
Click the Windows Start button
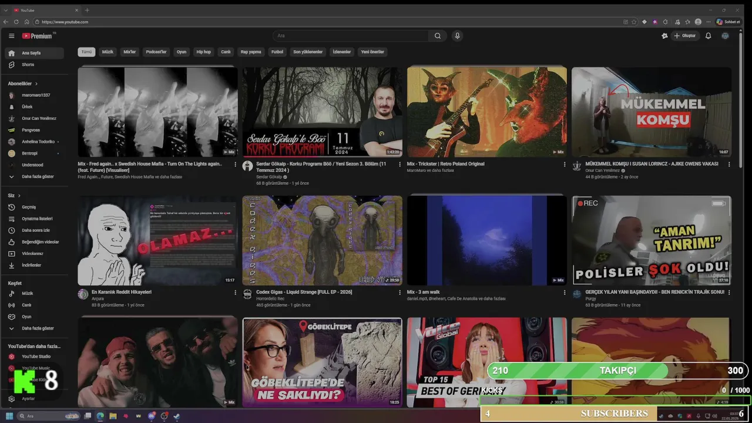[8, 416]
